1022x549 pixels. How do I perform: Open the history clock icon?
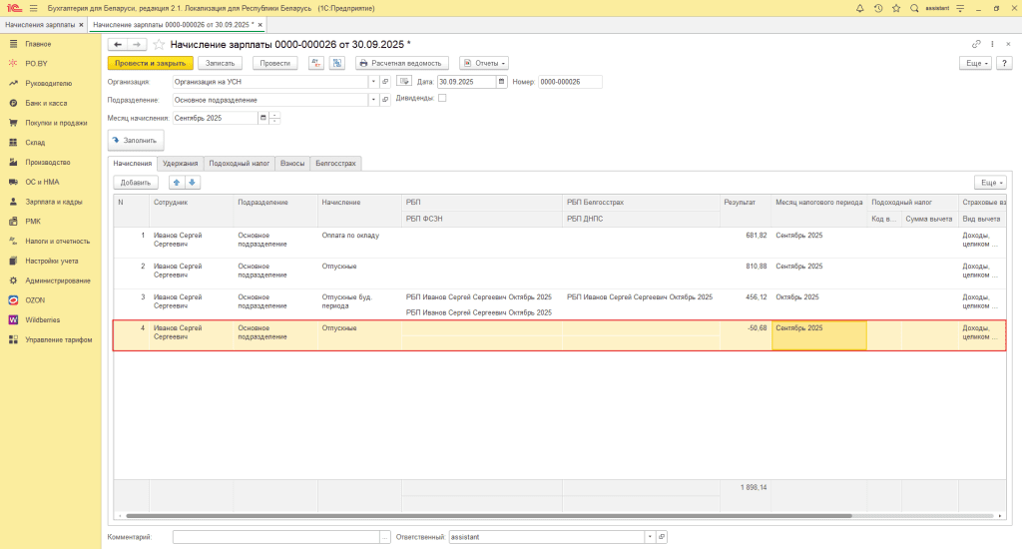(878, 8)
